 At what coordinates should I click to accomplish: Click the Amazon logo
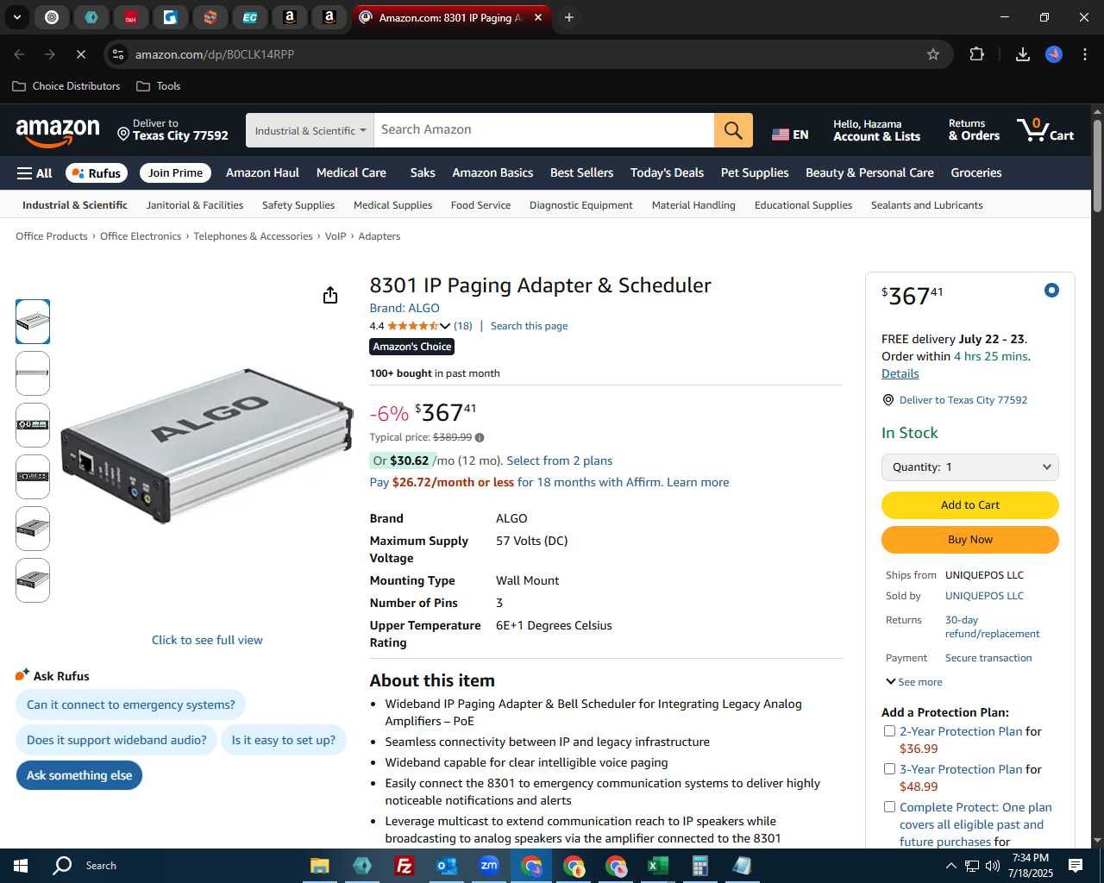point(58,132)
